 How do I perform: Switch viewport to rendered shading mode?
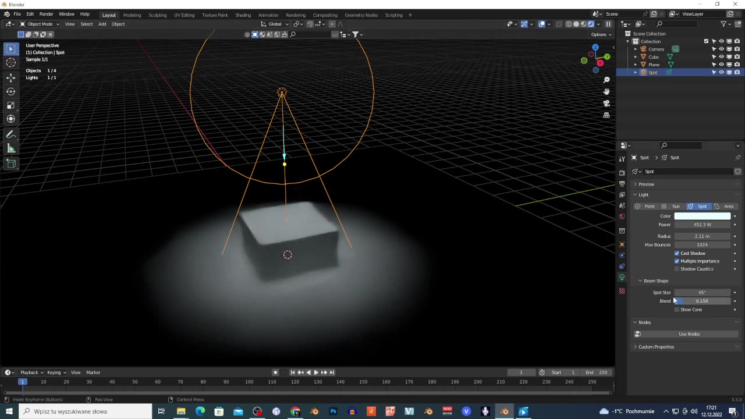point(591,24)
